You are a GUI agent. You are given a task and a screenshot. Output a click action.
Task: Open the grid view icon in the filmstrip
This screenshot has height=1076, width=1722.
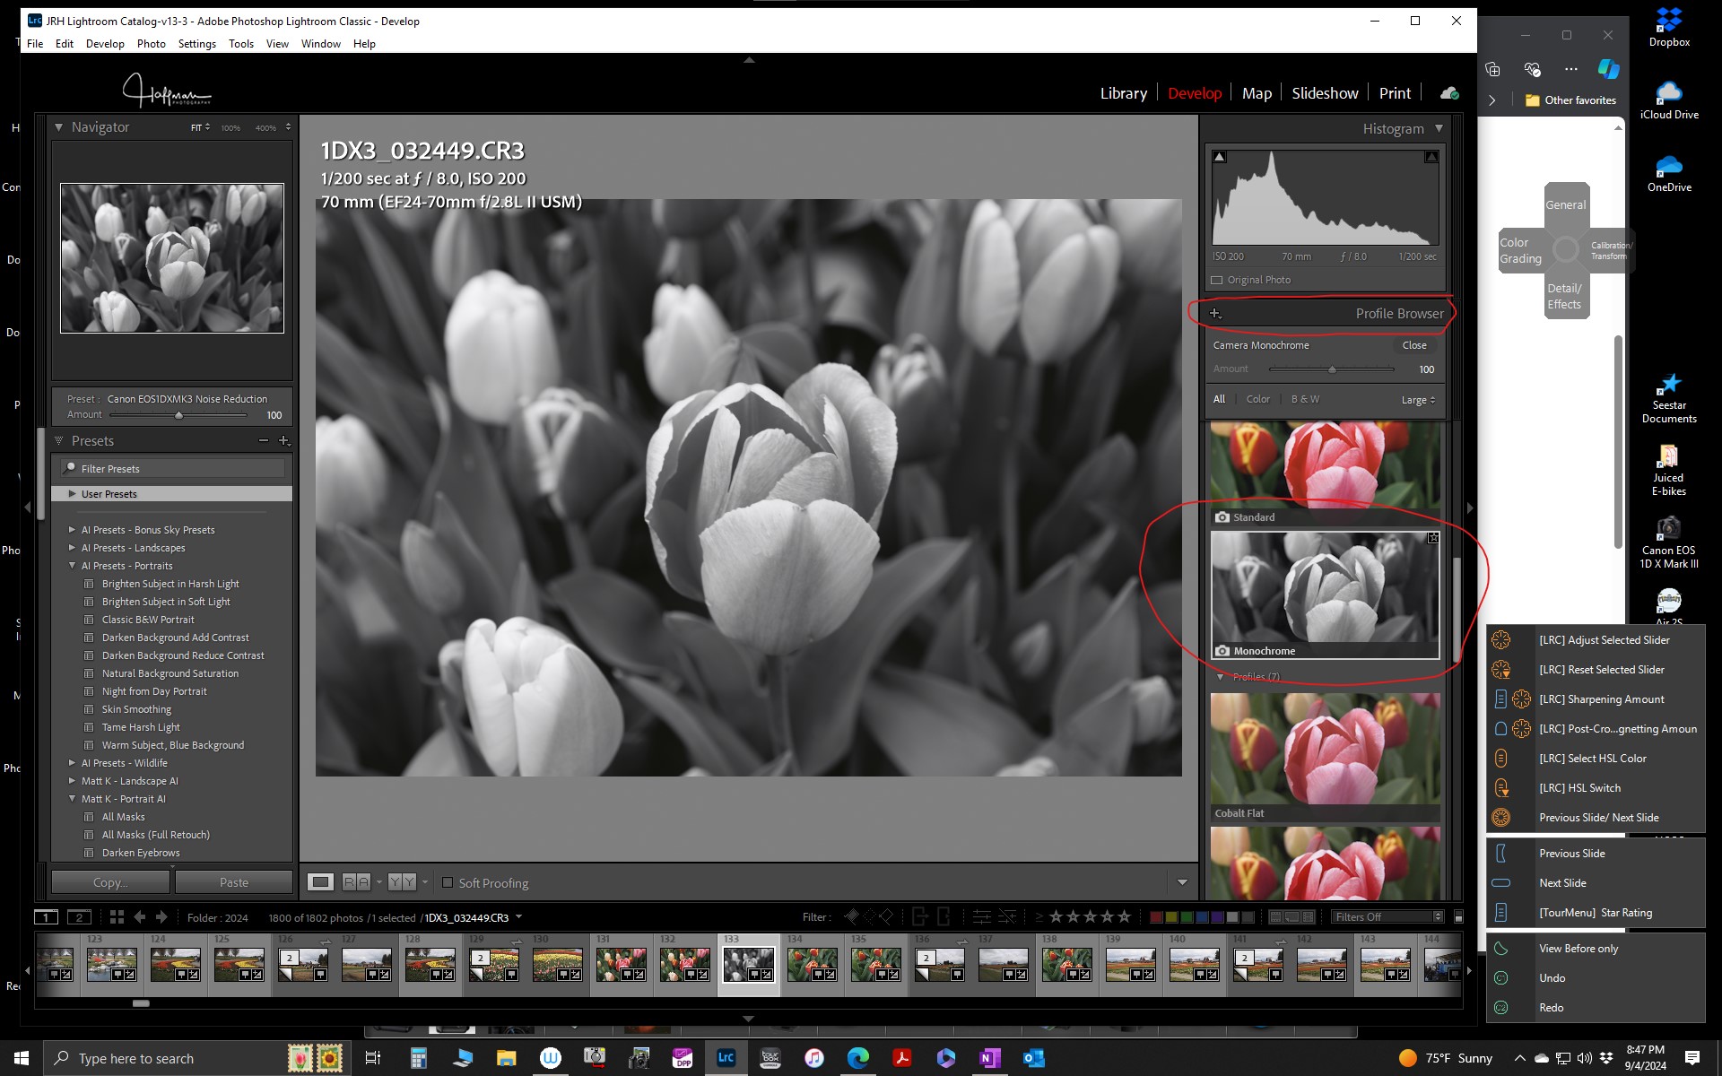point(117,916)
